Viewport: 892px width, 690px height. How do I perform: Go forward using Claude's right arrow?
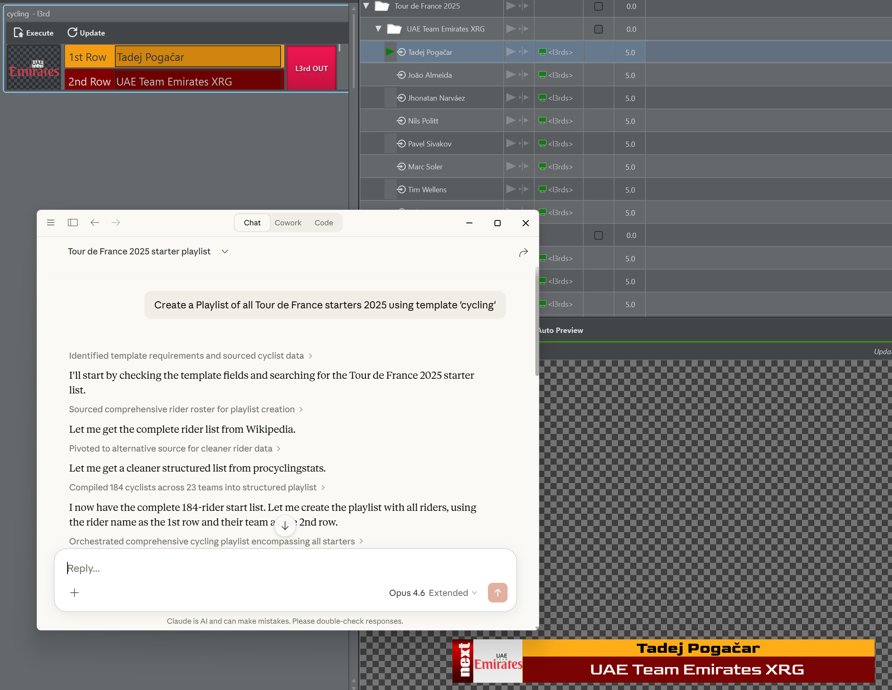[x=116, y=223]
